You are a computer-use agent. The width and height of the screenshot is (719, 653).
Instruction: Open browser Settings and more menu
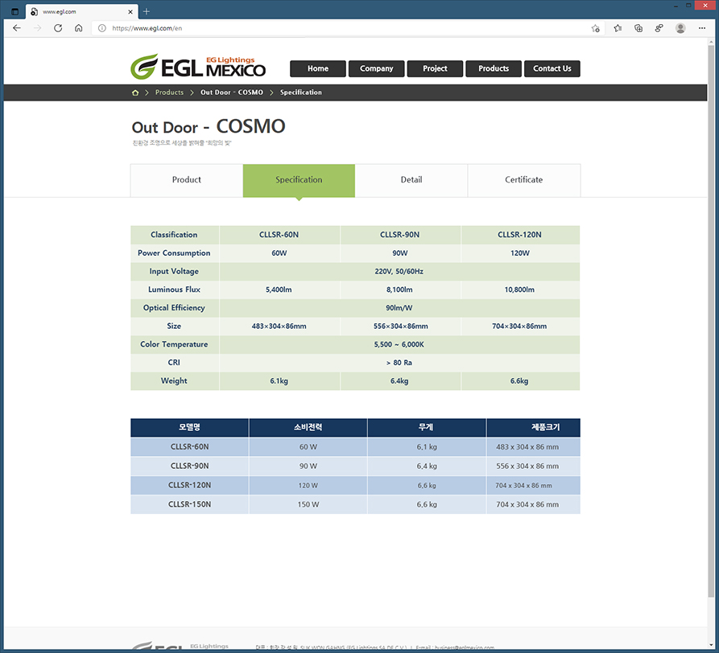pos(702,27)
